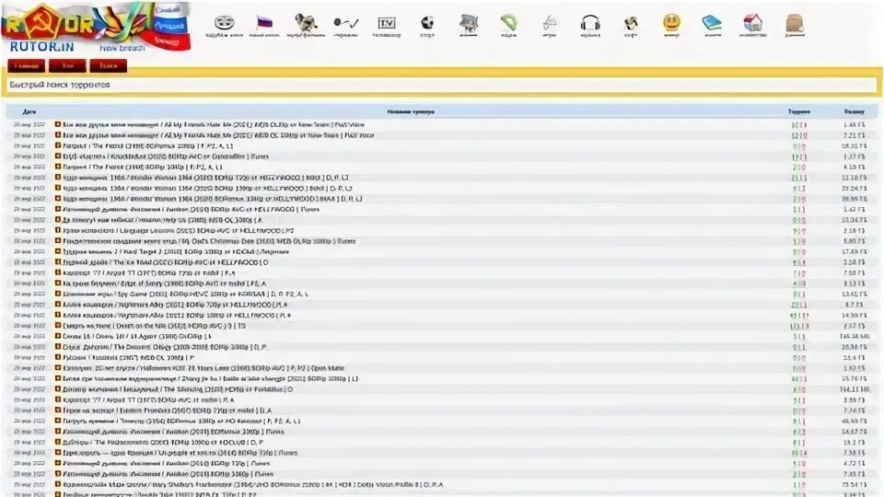
Task: Open the Language Lessons torrent title link
Action: 178,230
